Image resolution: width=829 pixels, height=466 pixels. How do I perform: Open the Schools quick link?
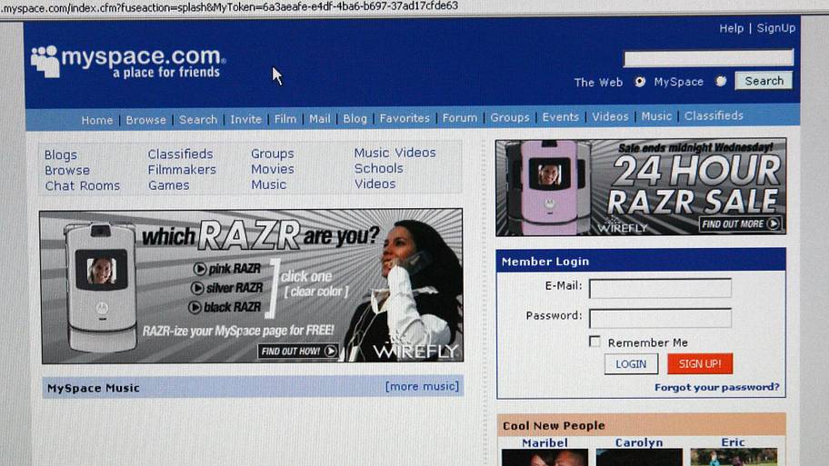point(378,168)
